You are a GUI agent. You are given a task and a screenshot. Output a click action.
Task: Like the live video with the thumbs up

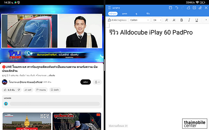click(5, 90)
